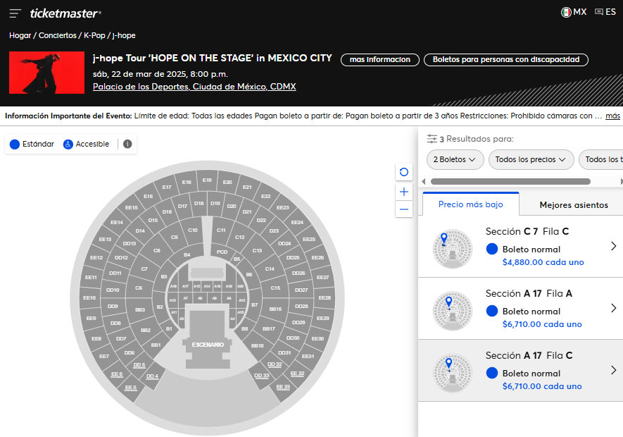Click the Sección C 7 mini map thumbnail
The width and height of the screenshot is (623, 437).
pos(452,249)
